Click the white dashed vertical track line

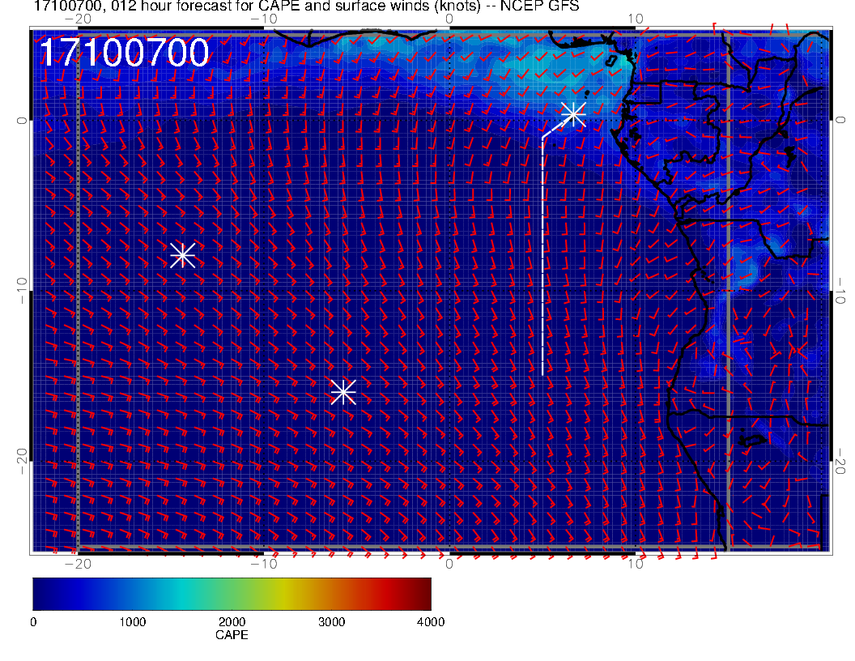pos(542,256)
